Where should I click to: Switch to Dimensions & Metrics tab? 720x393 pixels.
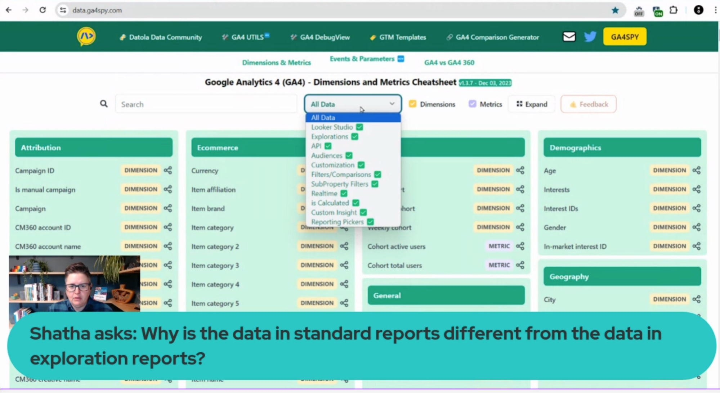(276, 63)
